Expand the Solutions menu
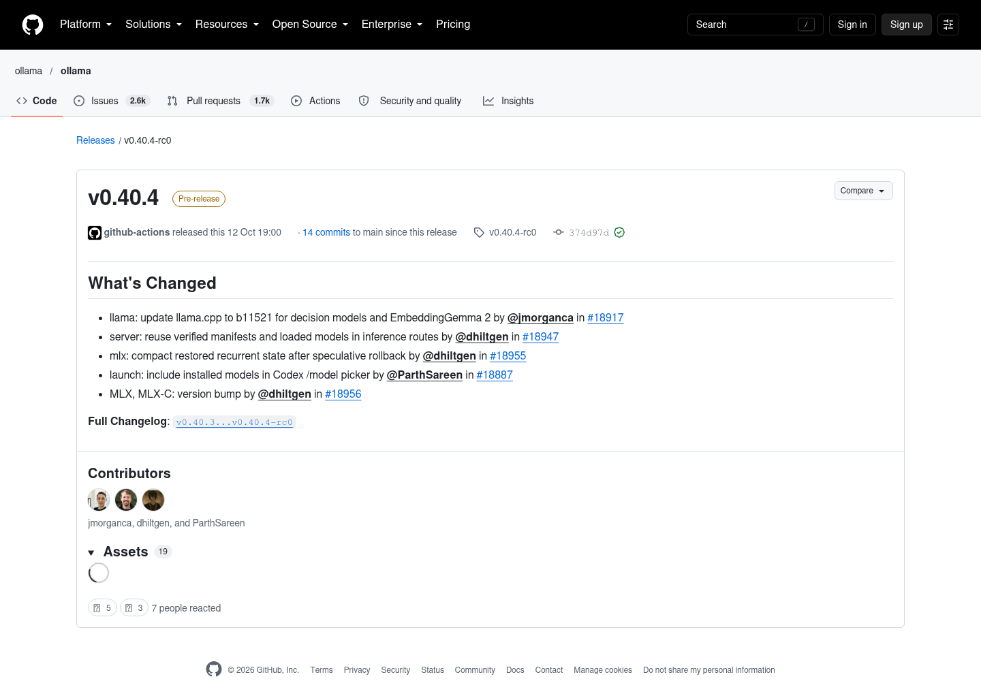Image resolution: width=981 pixels, height=681 pixels. [x=153, y=25]
